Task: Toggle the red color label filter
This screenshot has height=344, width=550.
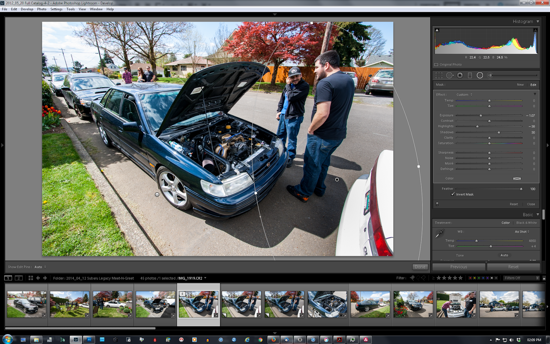Action: (x=470, y=278)
